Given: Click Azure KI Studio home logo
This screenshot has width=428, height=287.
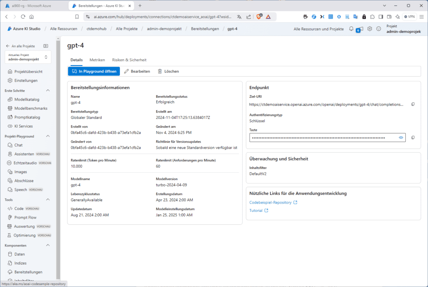Looking at the screenshot, I should 24,29.
